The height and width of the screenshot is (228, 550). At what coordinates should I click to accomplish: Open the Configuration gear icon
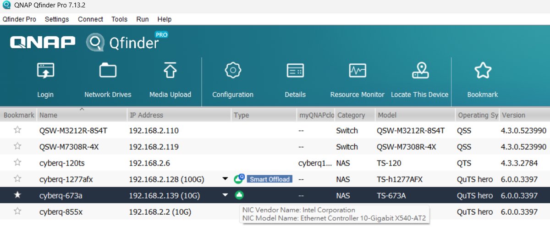click(233, 71)
